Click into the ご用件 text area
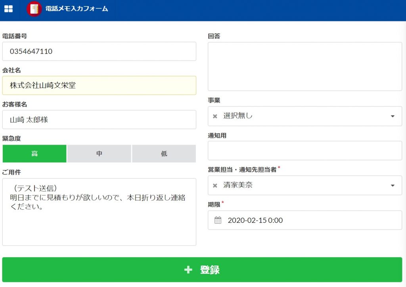The image size is (406, 287). pyautogui.click(x=99, y=212)
